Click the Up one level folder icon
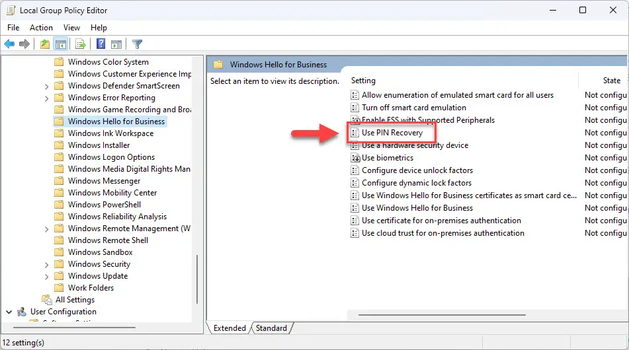 45,44
